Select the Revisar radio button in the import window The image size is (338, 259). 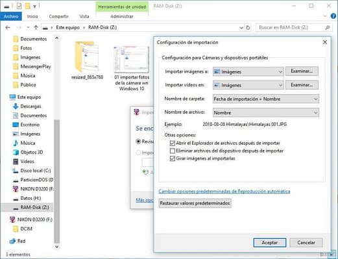click(x=138, y=142)
